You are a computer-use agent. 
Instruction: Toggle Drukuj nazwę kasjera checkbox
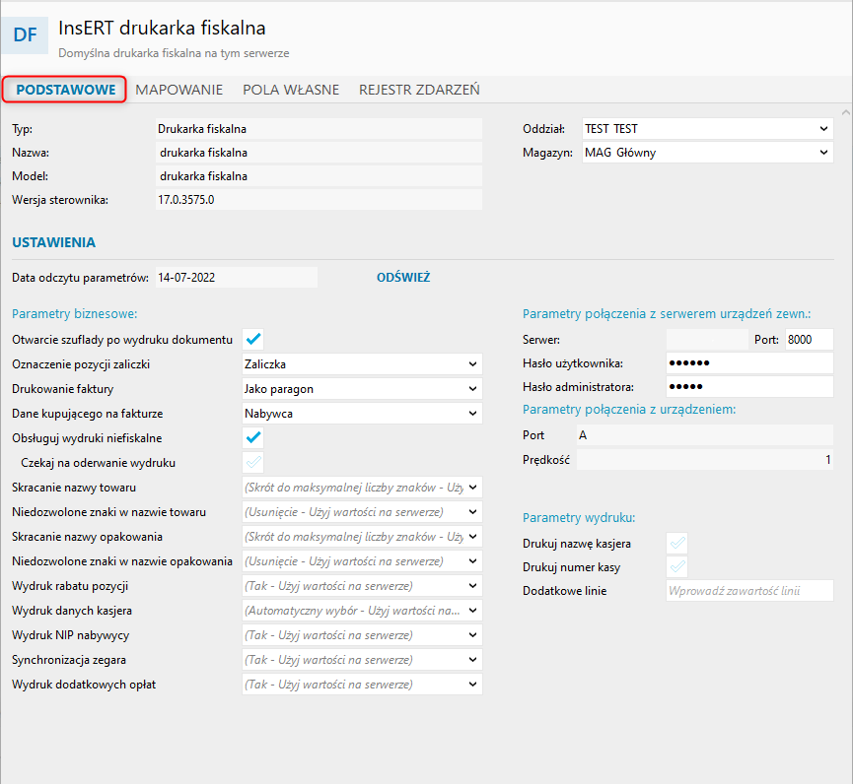[x=676, y=544]
